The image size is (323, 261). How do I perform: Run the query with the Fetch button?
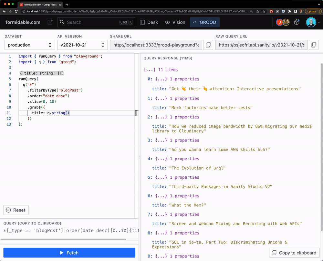pos(69,253)
